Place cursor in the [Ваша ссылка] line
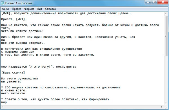 (13, 72)
